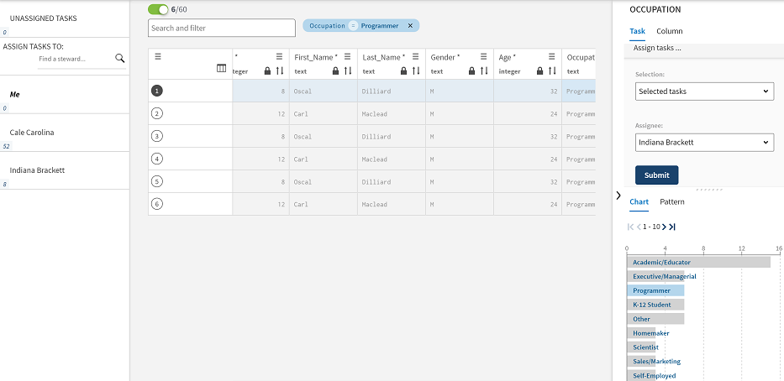This screenshot has height=381, width=784.
Task: Open the Assignee dropdown
Action: [704, 143]
